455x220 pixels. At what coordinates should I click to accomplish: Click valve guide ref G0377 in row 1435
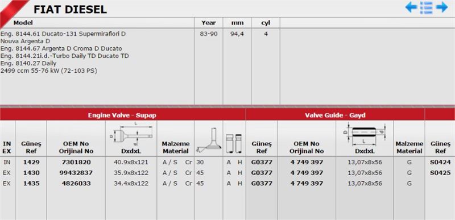tap(262, 183)
